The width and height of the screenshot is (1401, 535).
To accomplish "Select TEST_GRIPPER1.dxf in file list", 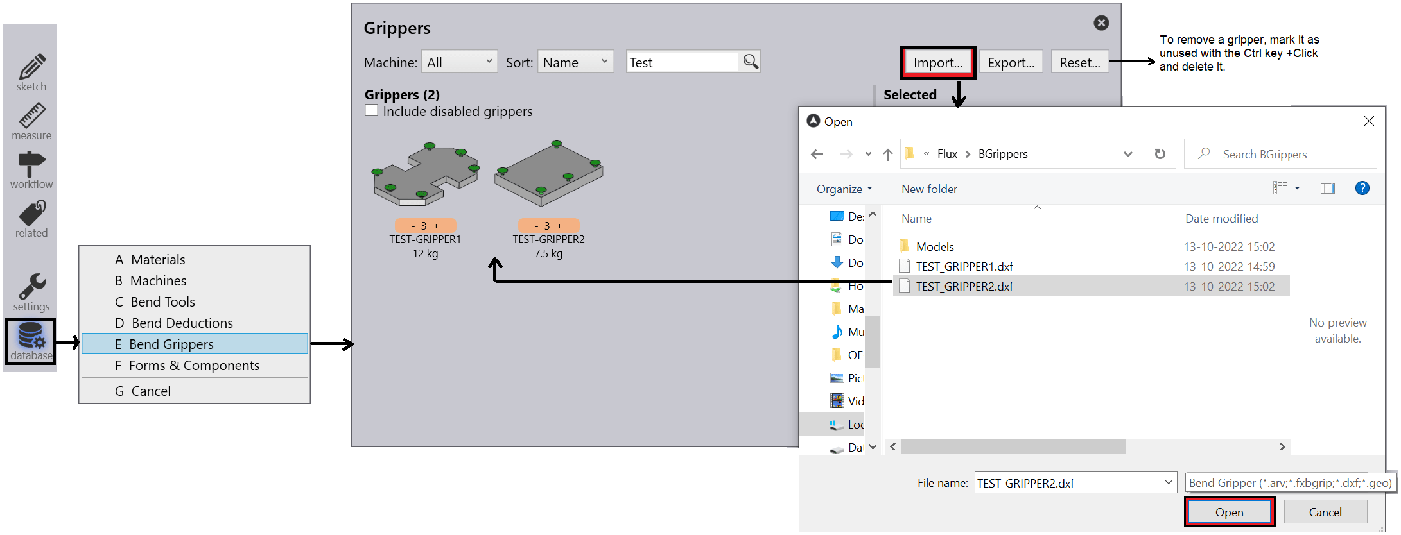I will pyautogui.click(x=964, y=266).
